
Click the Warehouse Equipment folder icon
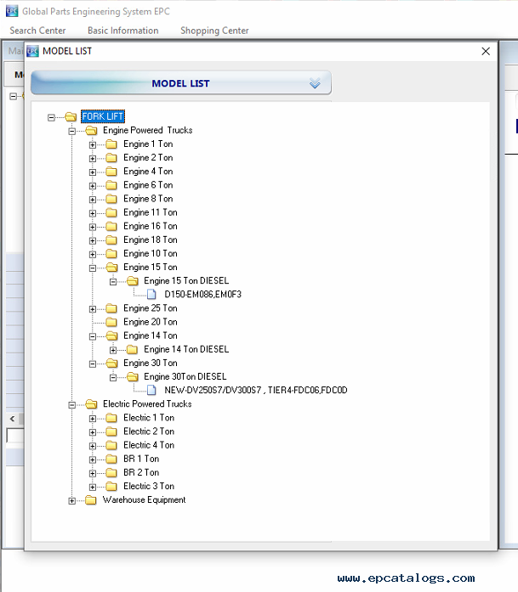91,500
